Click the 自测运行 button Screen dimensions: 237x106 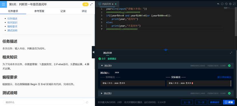click(215, 102)
